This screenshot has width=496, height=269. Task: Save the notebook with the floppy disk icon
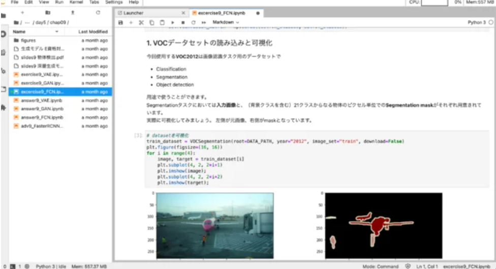[120, 22]
